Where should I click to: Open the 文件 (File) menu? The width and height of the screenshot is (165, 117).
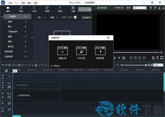(x=10, y=2)
